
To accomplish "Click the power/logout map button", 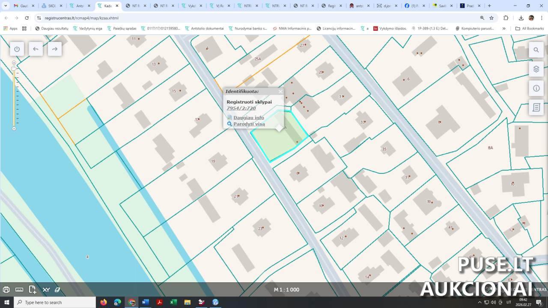I will pos(17,49).
